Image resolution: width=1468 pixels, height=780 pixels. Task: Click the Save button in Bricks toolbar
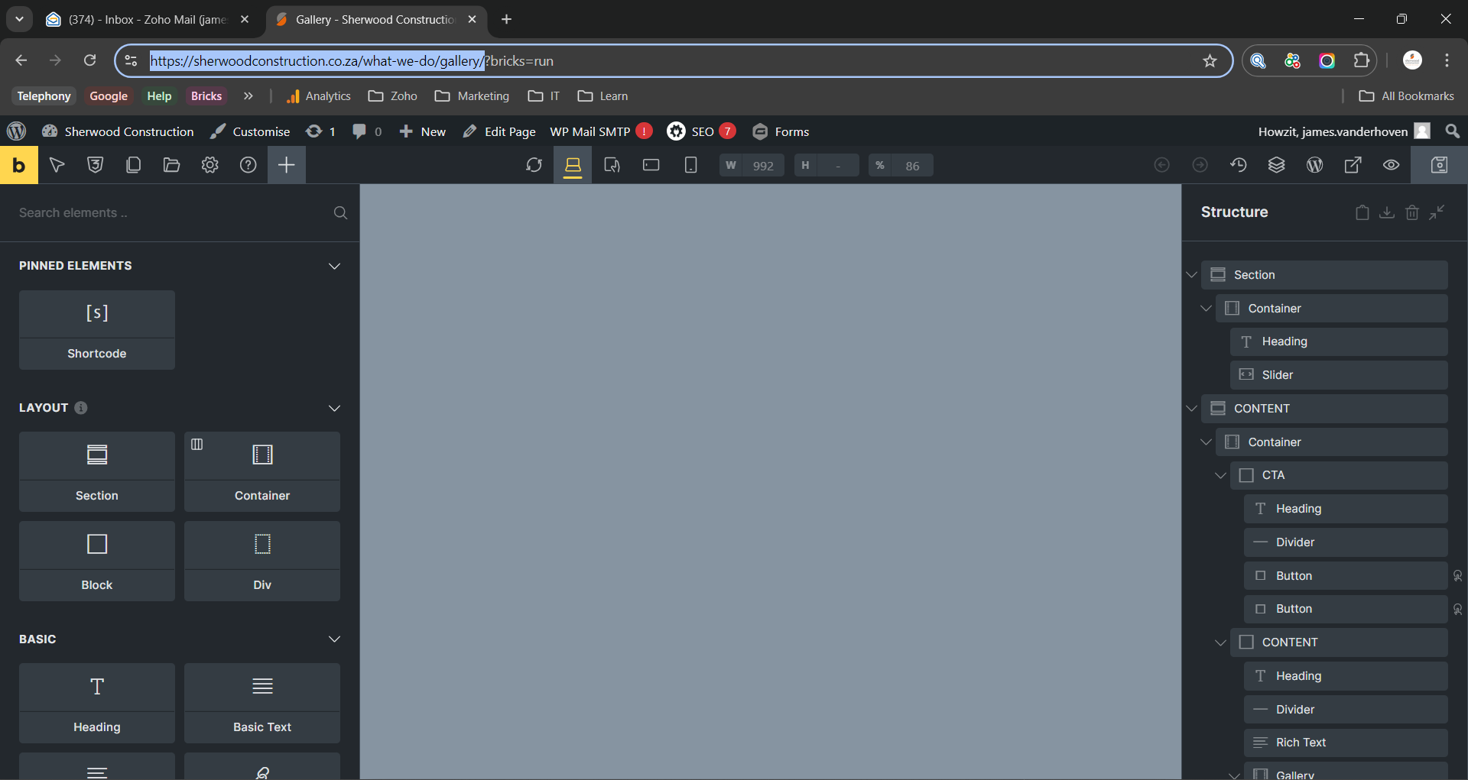[1439, 165]
